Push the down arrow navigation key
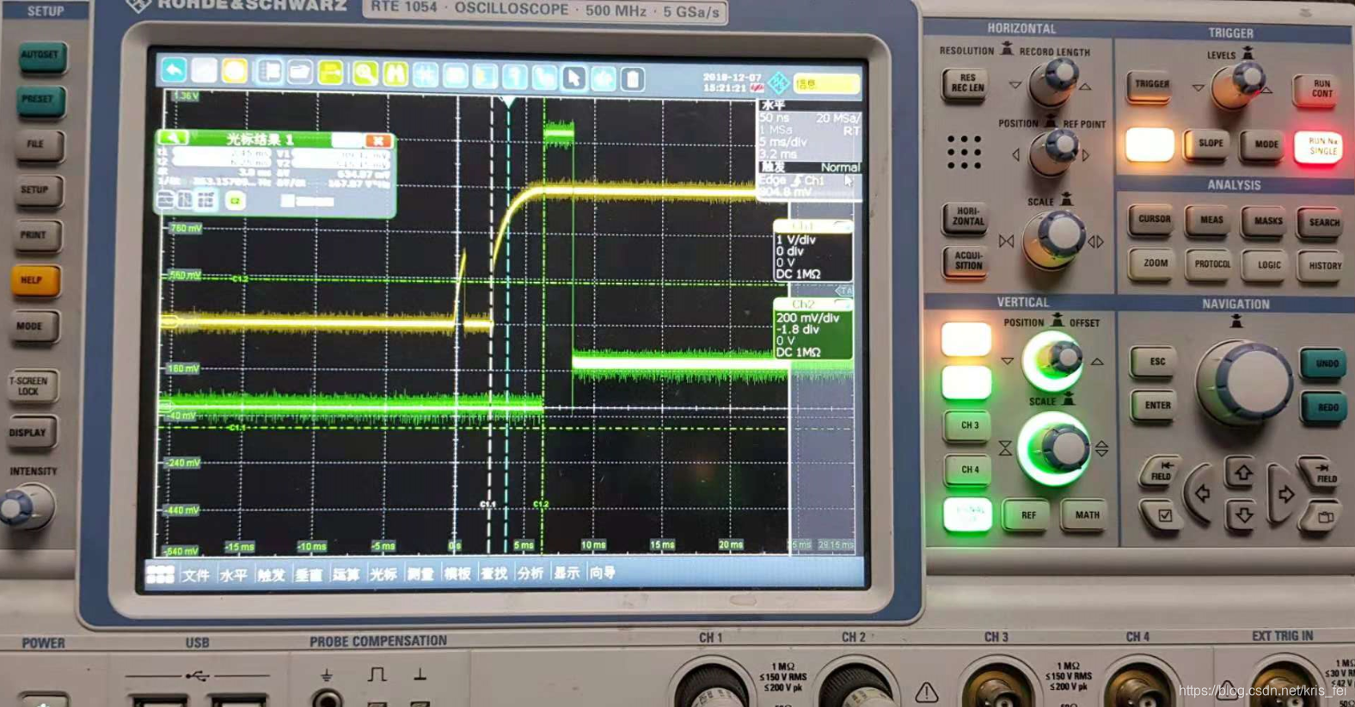This screenshot has width=1355, height=707. tap(1243, 514)
